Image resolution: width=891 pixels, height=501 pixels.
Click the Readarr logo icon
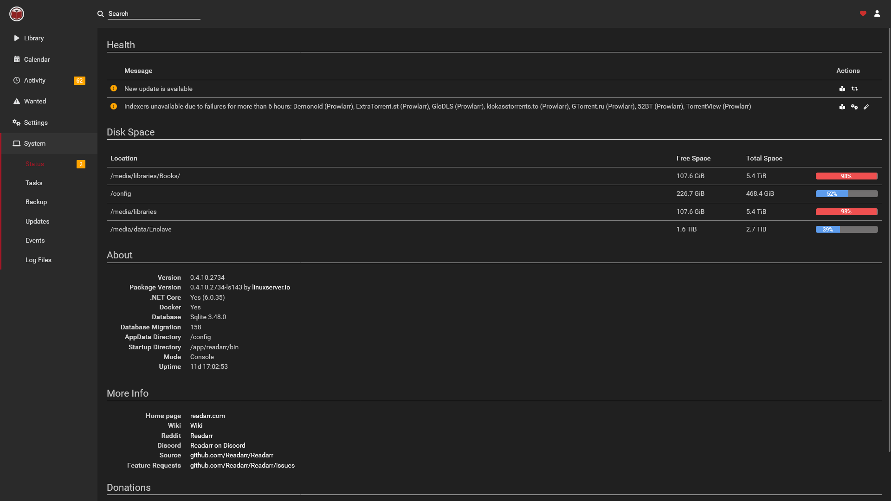click(17, 14)
